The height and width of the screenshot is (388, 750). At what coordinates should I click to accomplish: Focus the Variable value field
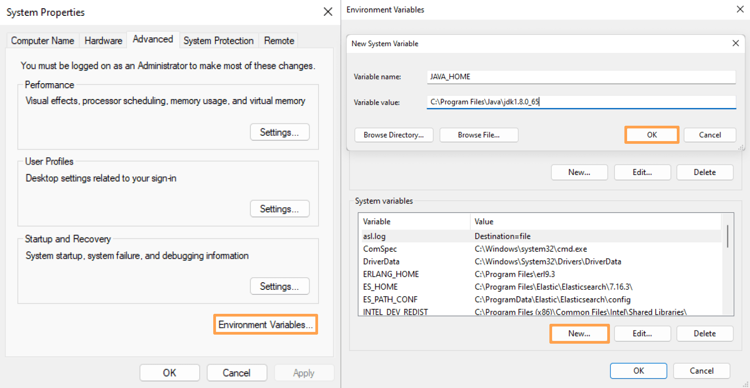(581, 102)
